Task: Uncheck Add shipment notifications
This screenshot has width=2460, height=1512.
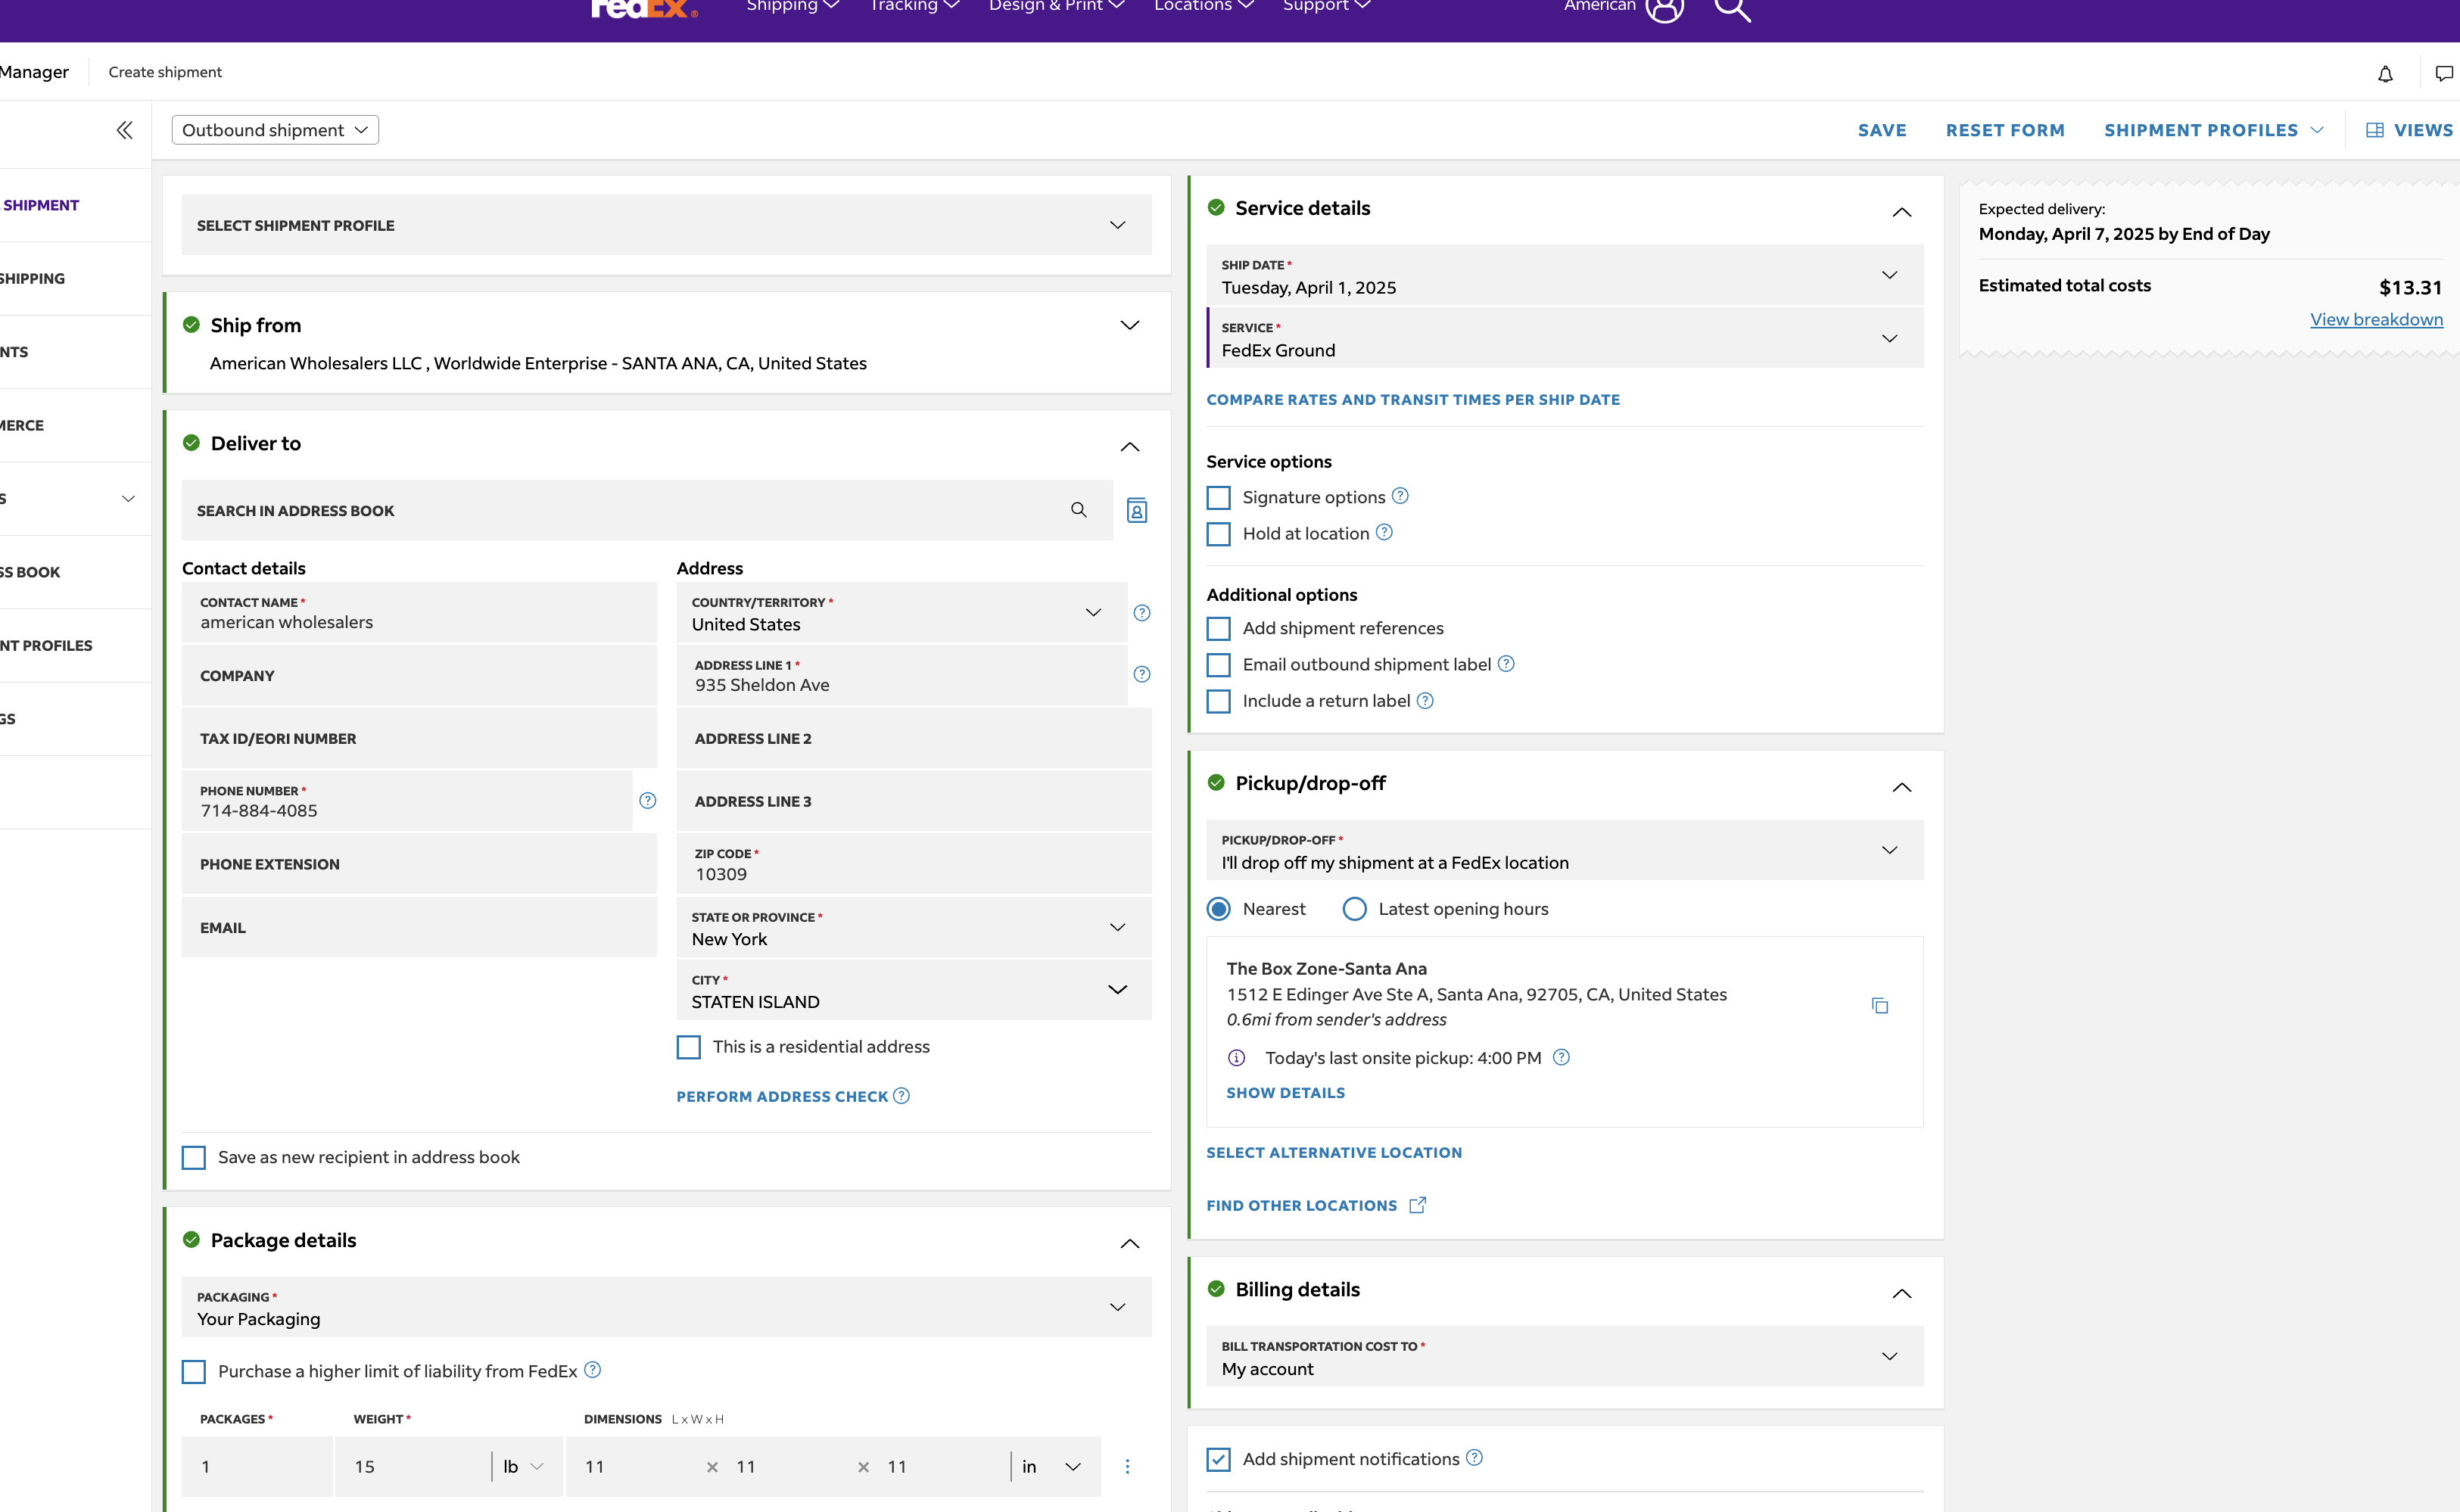Action: pyautogui.click(x=1218, y=1460)
